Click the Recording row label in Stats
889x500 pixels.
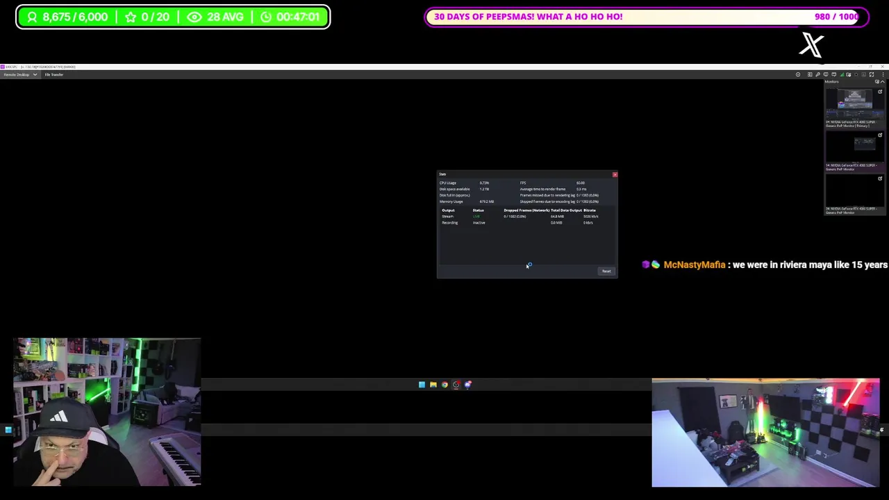pyautogui.click(x=449, y=223)
